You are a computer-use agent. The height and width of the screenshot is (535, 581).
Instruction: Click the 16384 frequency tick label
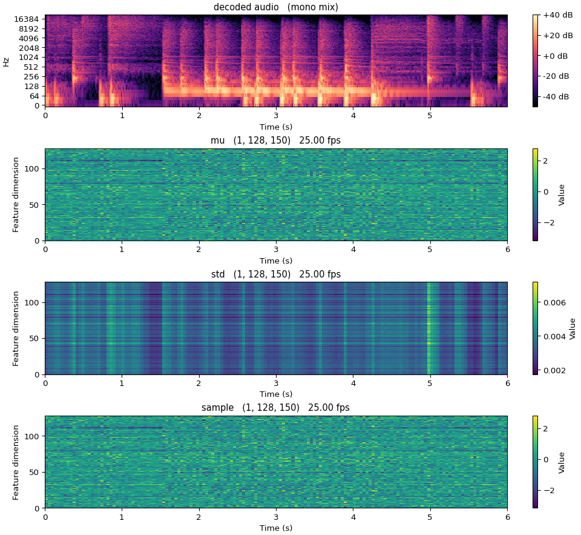click(26, 19)
